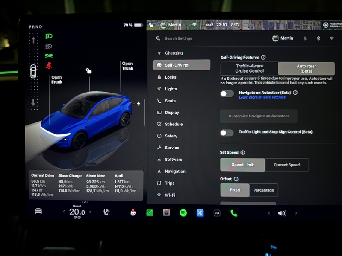Tap the Wi-Fi icon in settings header
342x256 pixels.
(332, 38)
